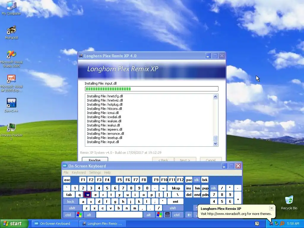
Task: Open the File menu in On-Screen Keyboard
Action: (66, 172)
